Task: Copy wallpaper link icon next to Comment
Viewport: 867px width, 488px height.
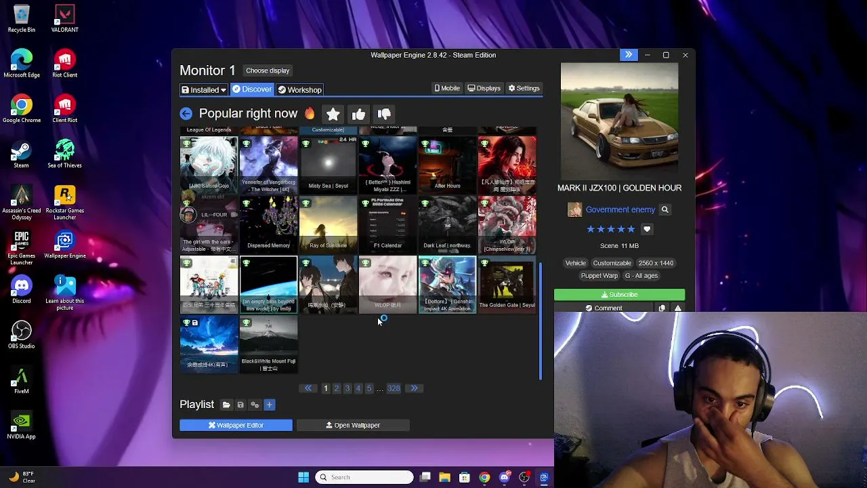Action: click(662, 308)
